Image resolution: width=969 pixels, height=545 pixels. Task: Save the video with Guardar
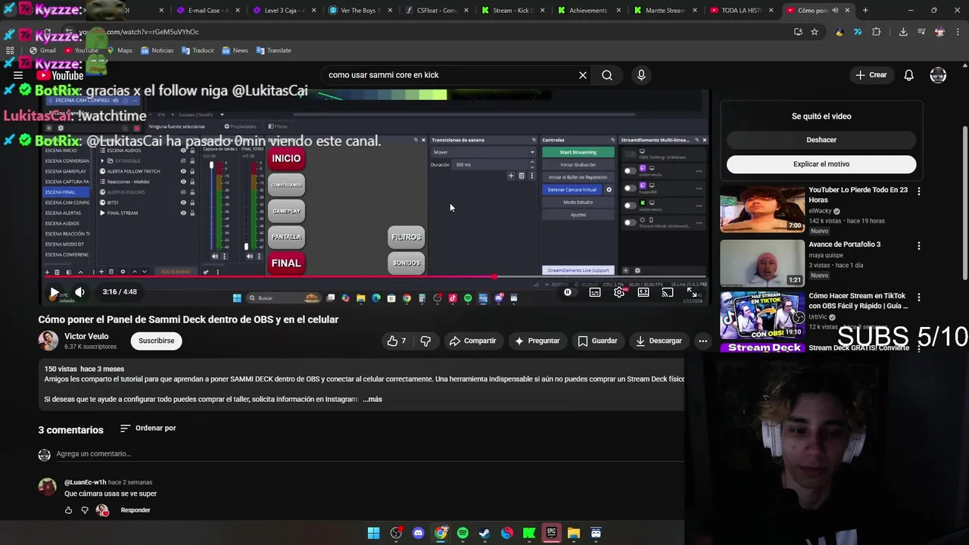[x=597, y=341]
